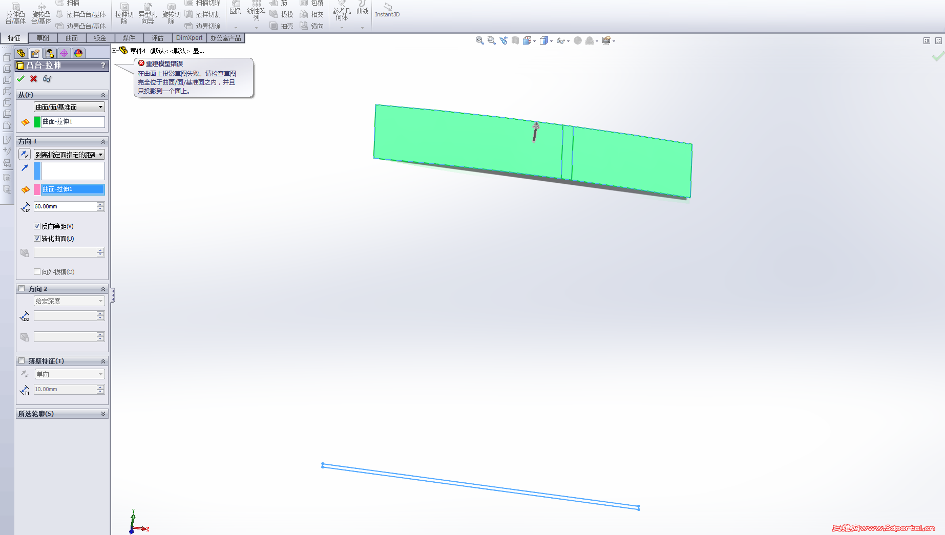Tick the 向外拔模(O) checkbox
The width and height of the screenshot is (945, 535).
click(37, 272)
